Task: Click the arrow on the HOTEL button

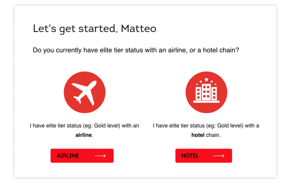Action: tap(218, 156)
